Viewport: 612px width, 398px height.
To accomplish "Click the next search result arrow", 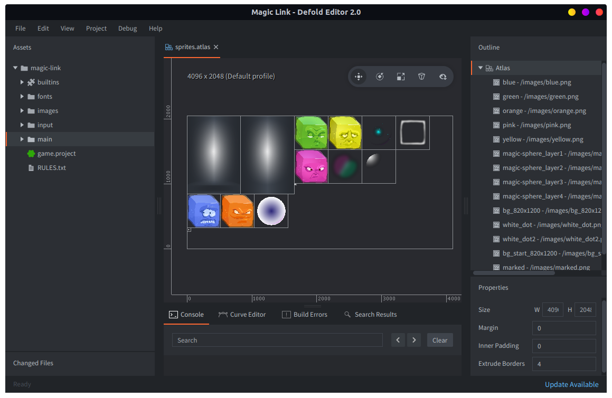I will click(414, 340).
